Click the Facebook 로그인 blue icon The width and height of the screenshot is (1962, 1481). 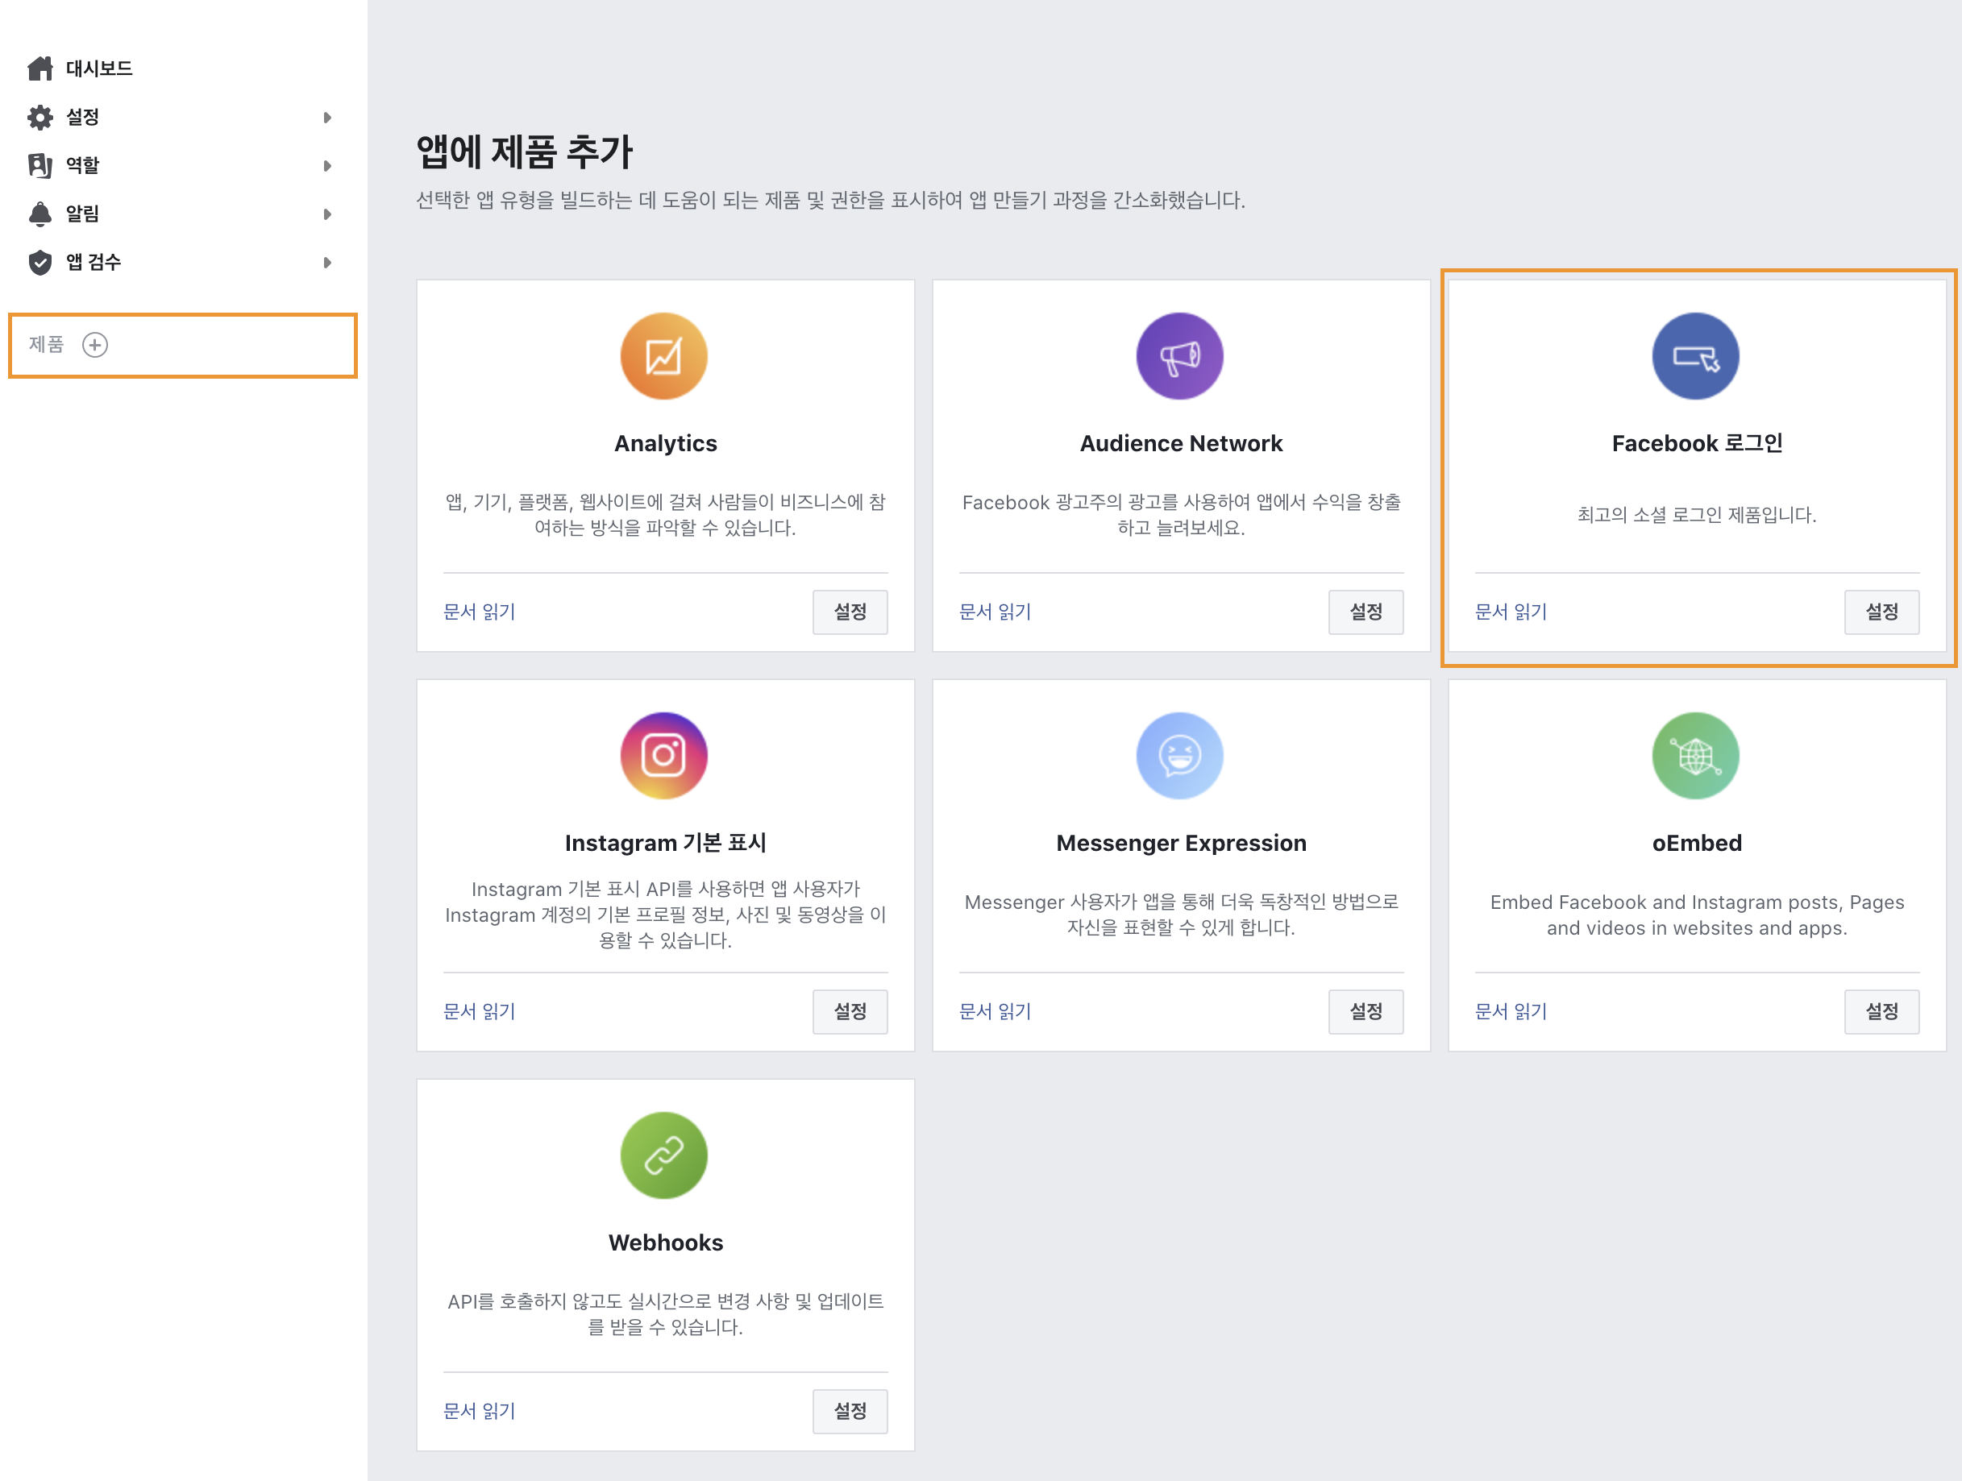pyautogui.click(x=1696, y=356)
